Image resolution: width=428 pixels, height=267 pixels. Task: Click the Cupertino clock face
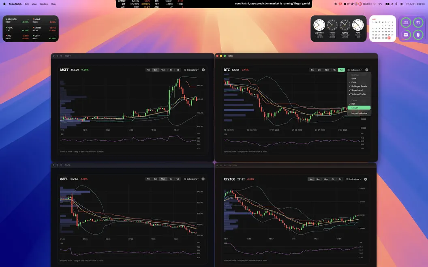(x=319, y=25)
